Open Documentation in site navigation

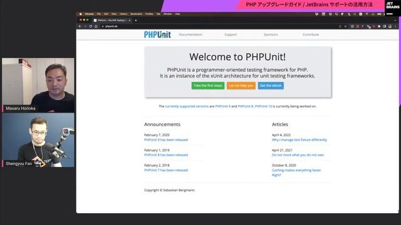[190, 34]
